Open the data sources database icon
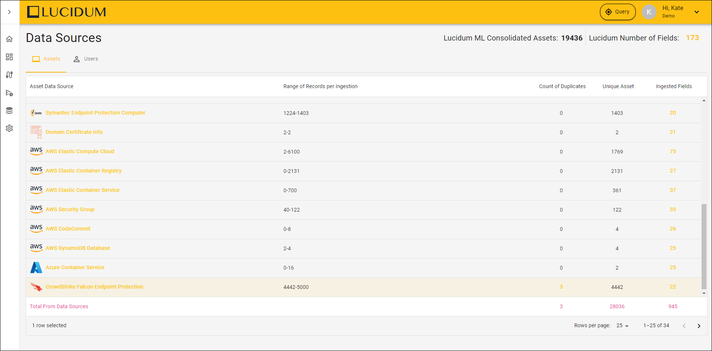Image resolution: width=712 pixels, height=351 pixels. pos(9,110)
